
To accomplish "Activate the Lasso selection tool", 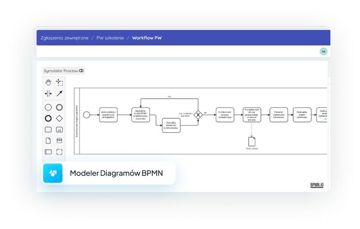I will pos(59,82).
